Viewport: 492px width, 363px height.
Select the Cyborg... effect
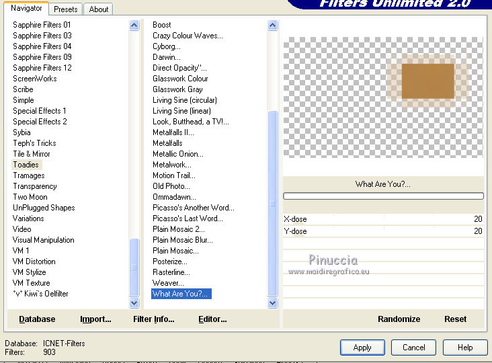point(166,46)
